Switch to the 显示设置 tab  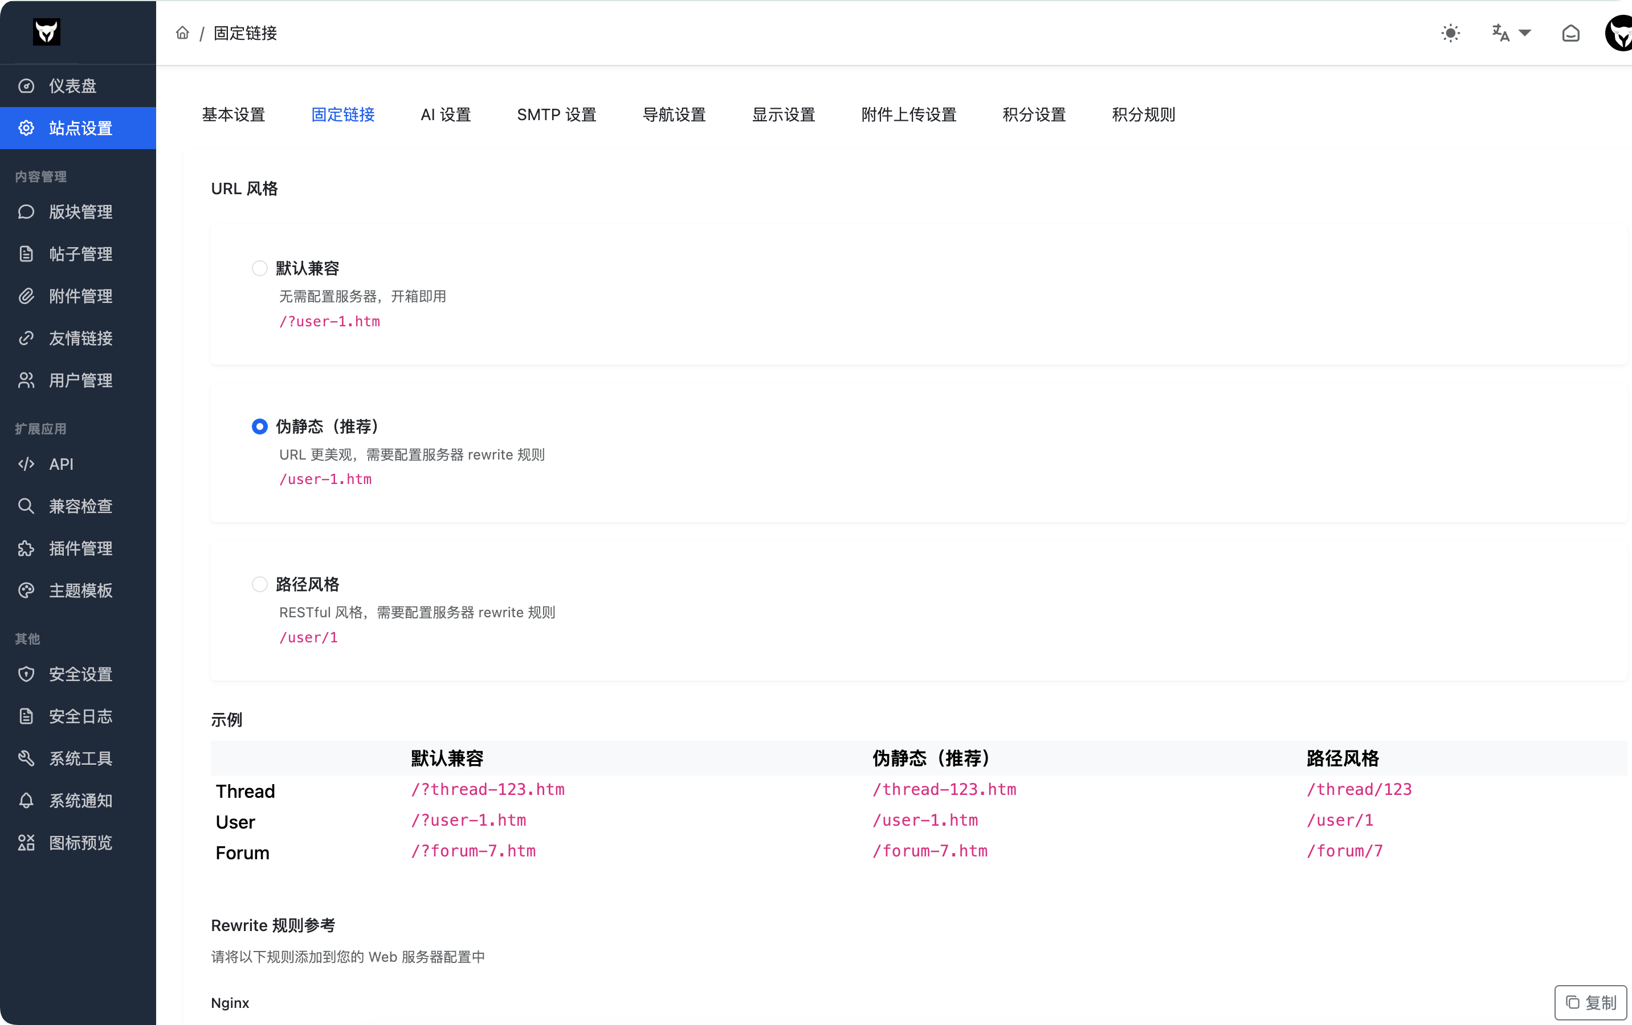point(784,114)
